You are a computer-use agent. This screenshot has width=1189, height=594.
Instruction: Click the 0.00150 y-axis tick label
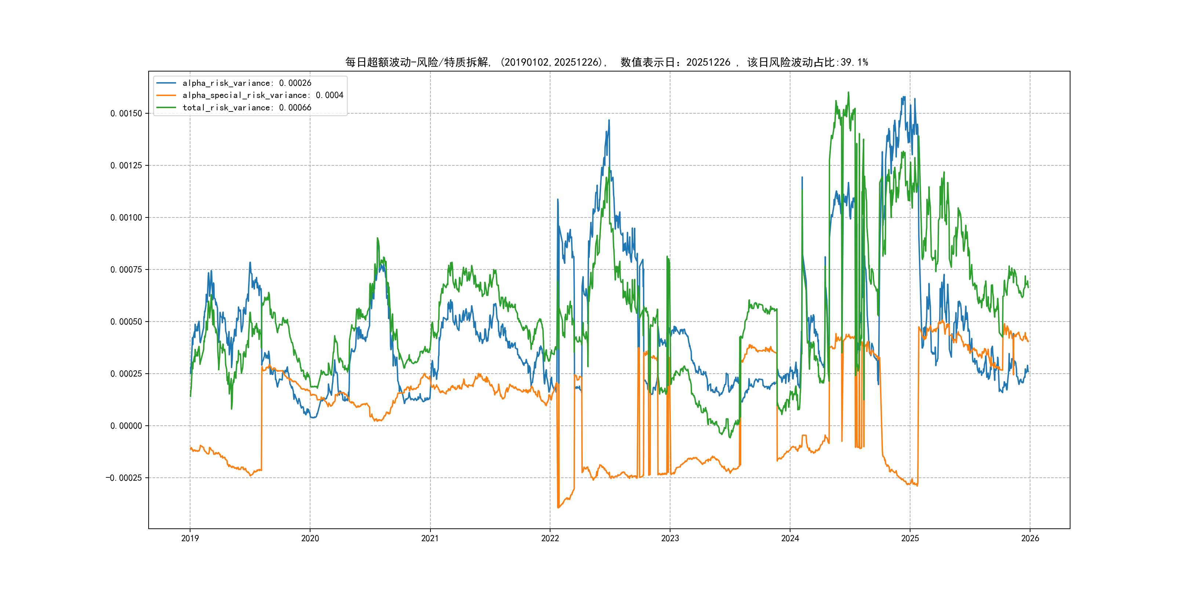click(126, 113)
